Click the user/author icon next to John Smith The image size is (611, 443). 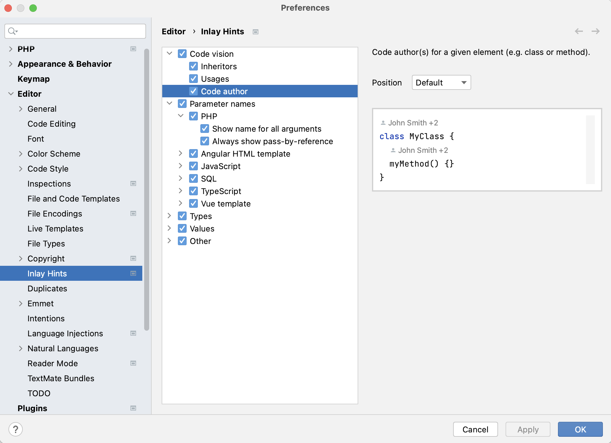coord(383,123)
